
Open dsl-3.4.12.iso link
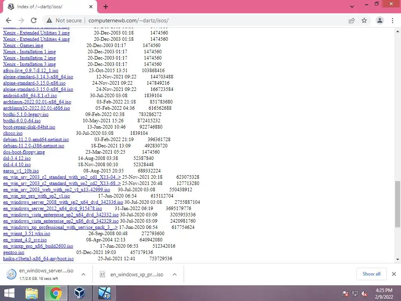(17, 158)
